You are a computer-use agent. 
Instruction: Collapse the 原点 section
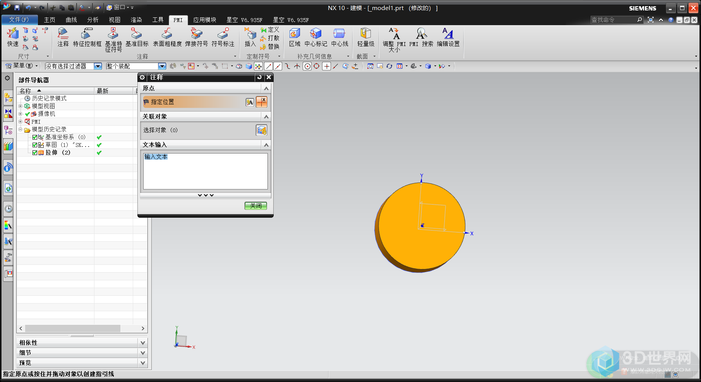(x=266, y=89)
